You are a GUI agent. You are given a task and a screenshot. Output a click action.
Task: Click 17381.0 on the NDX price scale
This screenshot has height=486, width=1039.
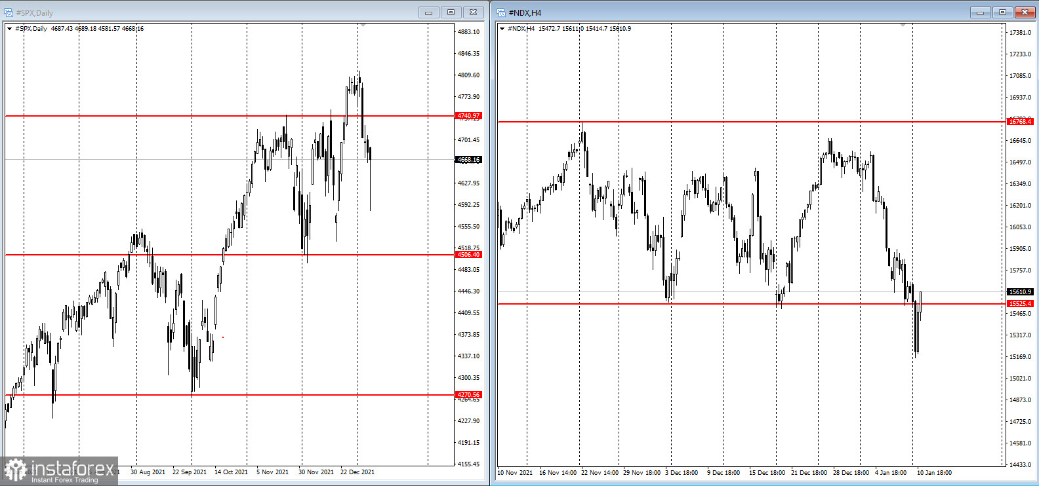1020,33
